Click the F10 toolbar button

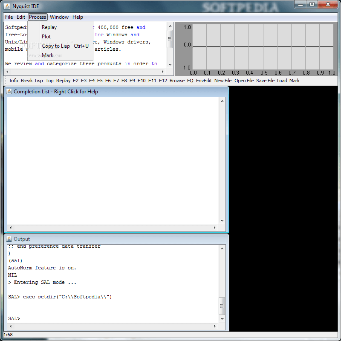tap(142, 81)
